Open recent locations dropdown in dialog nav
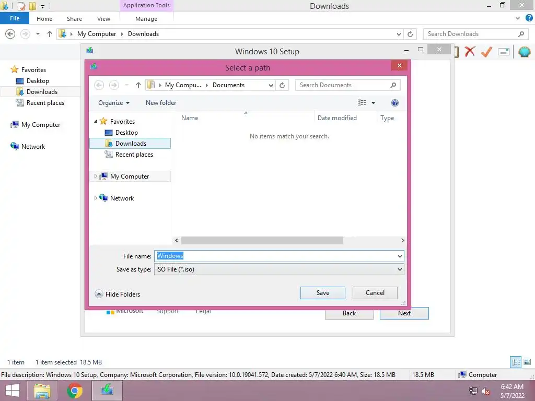The image size is (535, 401). (126, 85)
